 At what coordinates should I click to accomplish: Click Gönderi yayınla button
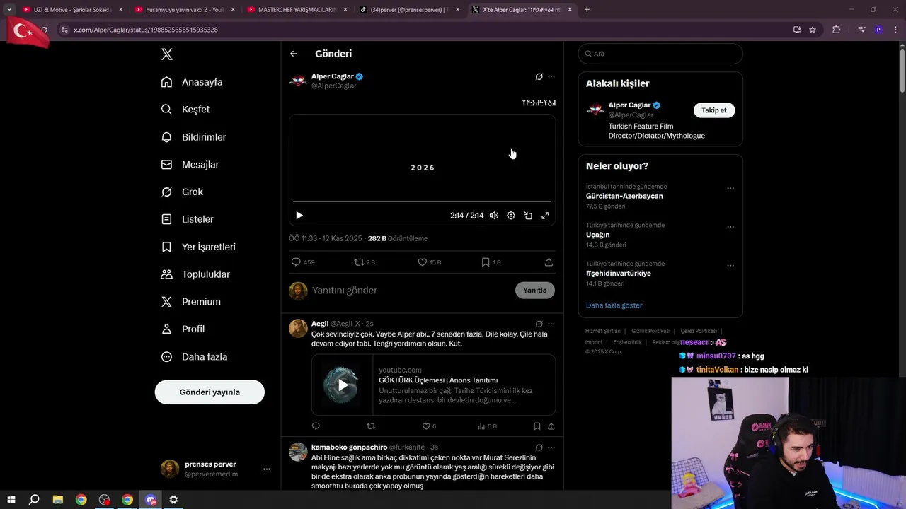point(210,392)
